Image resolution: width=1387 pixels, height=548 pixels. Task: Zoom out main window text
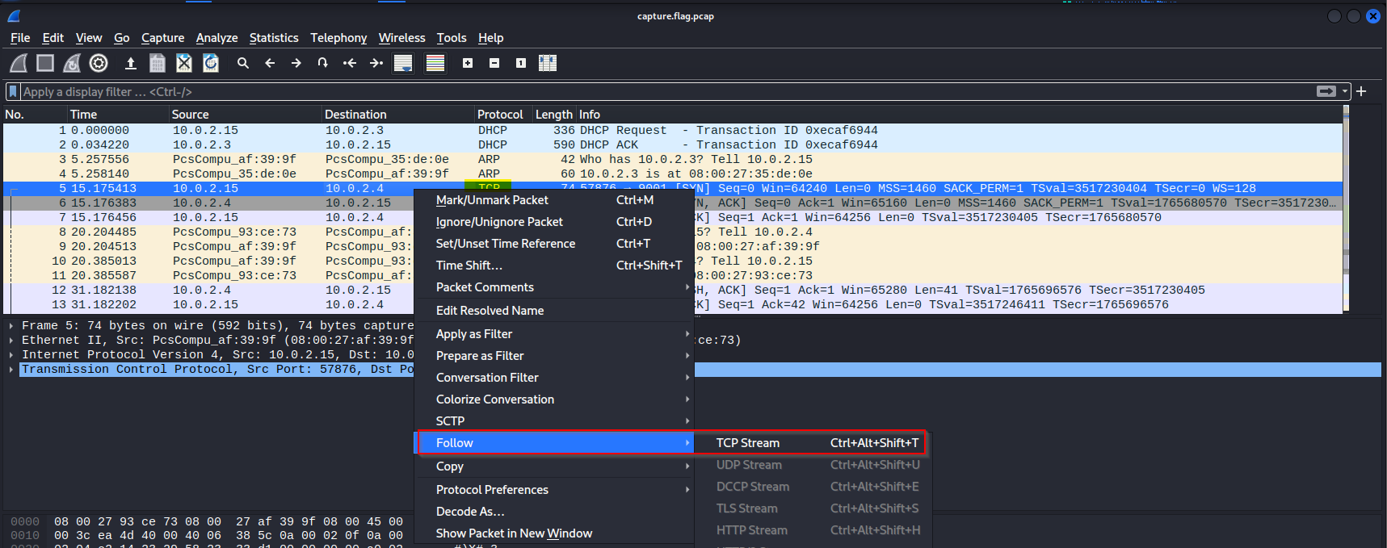point(494,63)
